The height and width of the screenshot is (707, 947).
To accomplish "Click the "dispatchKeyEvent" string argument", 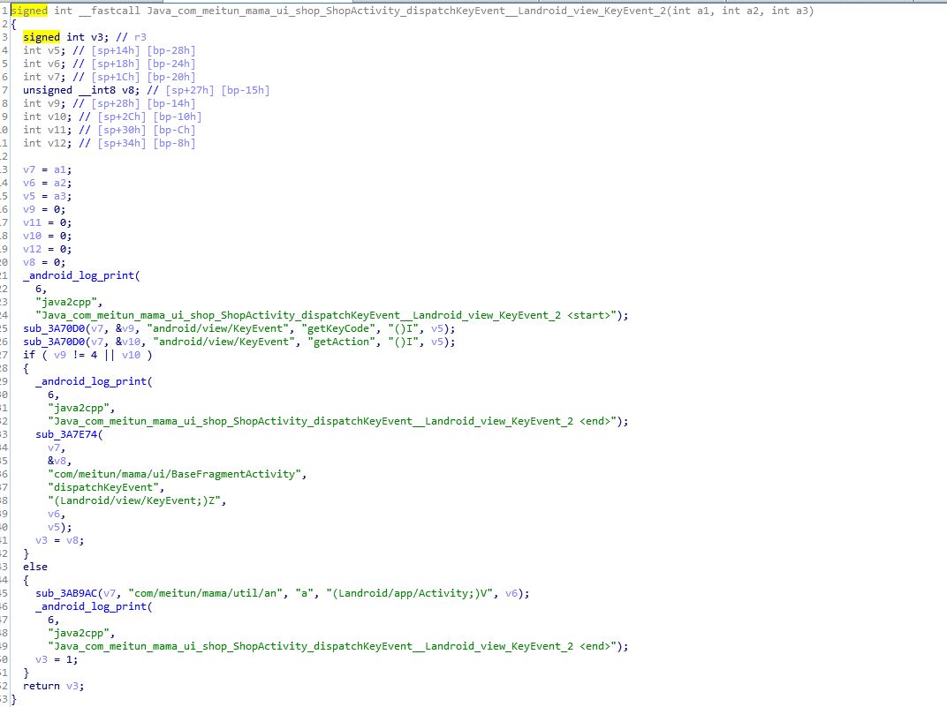I will [103, 487].
